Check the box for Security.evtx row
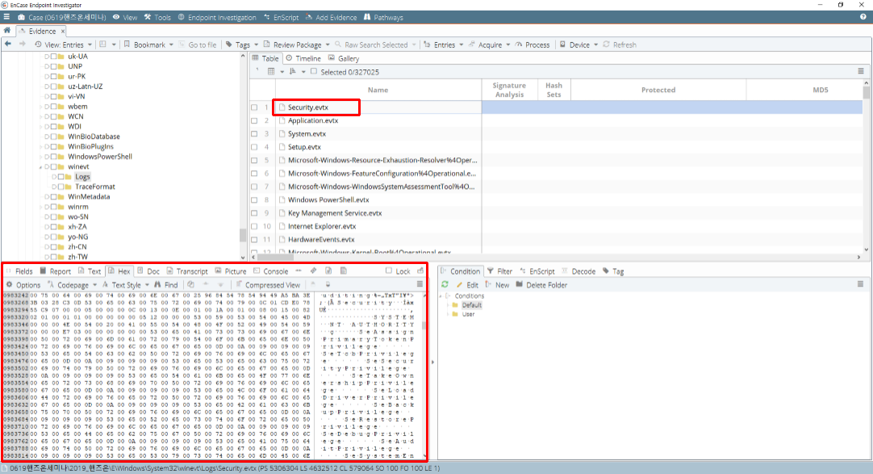This screenshot has width=873, height=474. click(x=254, y=107)
